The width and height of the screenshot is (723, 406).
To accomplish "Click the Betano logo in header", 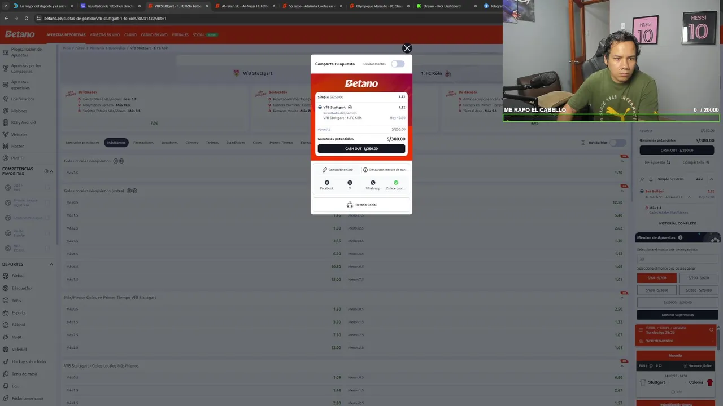I will 20,35.
